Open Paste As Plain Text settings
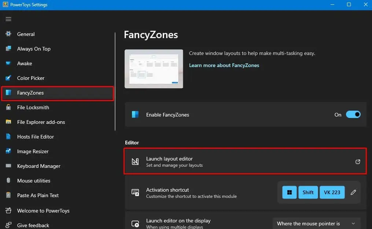This screenshot has height=229, width=372. (x=38, y=195)
